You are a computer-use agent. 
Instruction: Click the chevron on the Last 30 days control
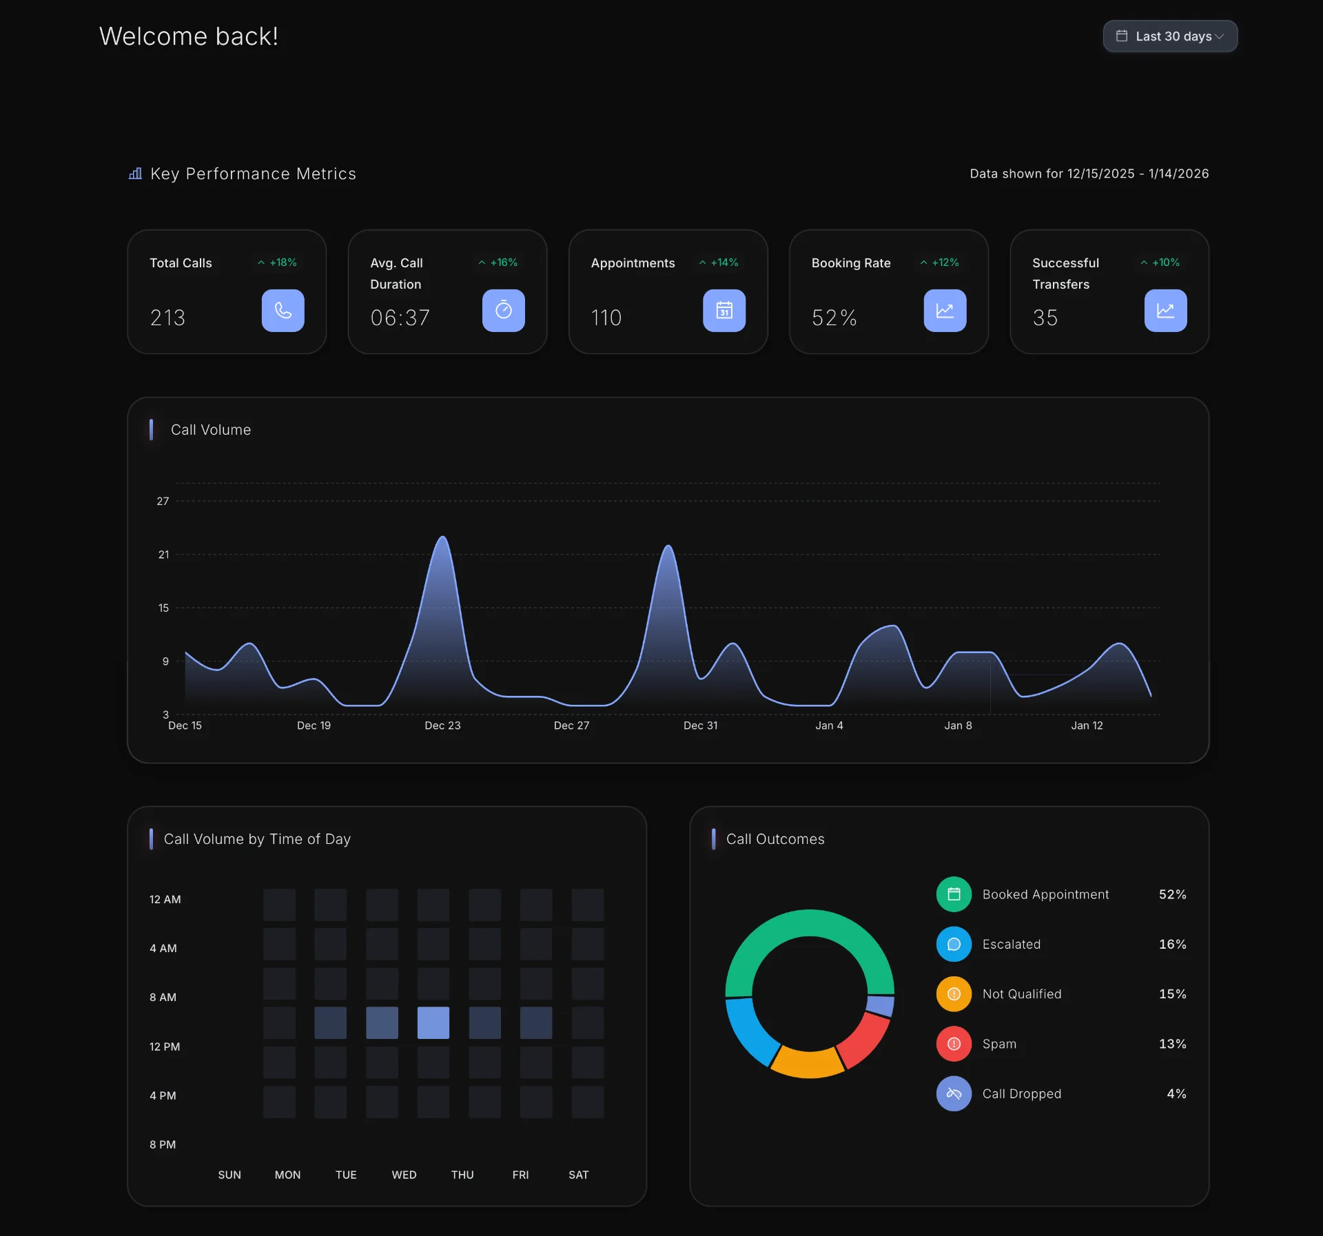[1220, 37]
